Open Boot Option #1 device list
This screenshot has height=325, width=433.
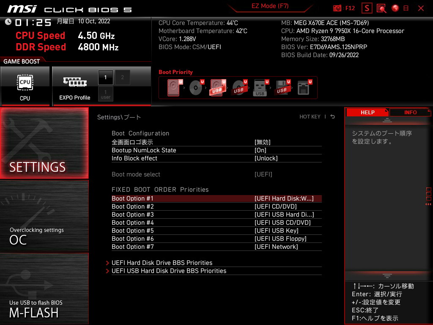coord(216,198)
